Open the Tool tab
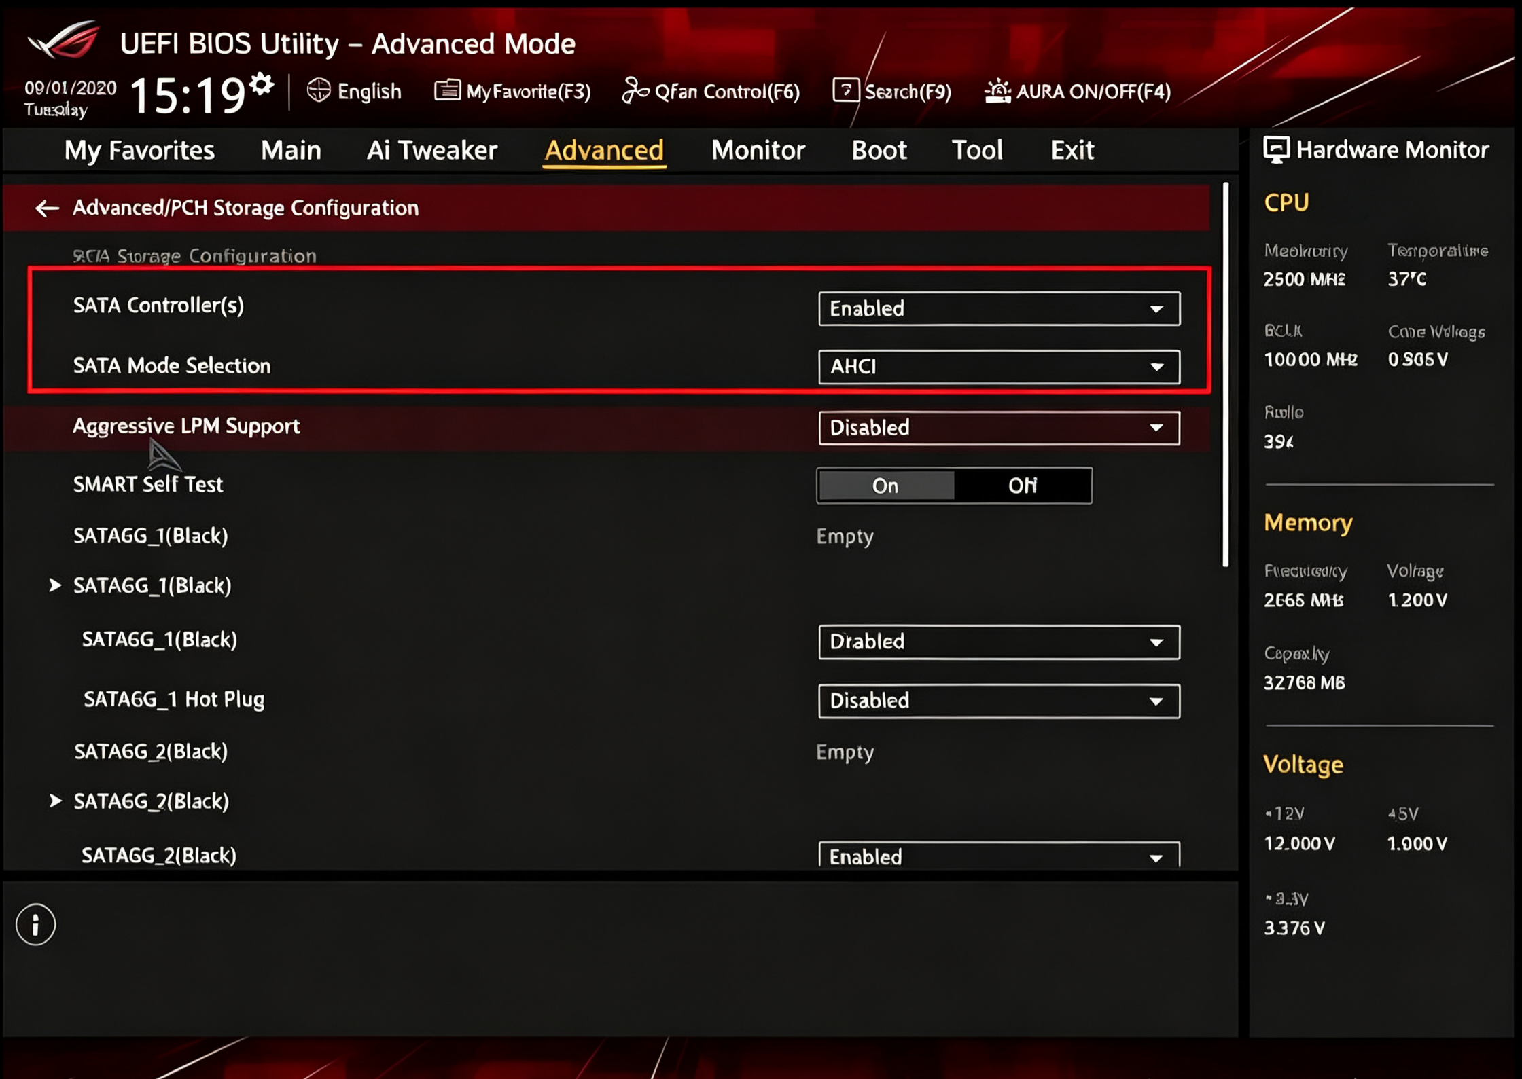Viewport: 1522px width, 1079px height. 977,150
